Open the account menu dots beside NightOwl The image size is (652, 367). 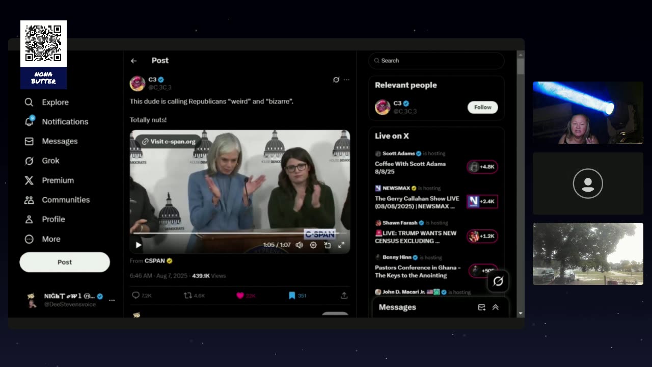pyautogui.click(x=112, y=300)
